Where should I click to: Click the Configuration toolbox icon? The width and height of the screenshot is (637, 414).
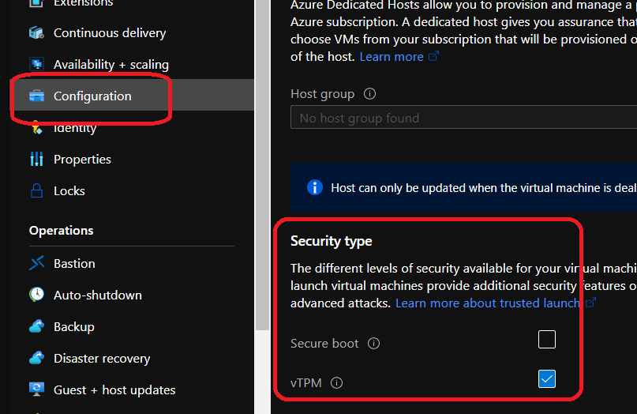click(x=36, y=96)
